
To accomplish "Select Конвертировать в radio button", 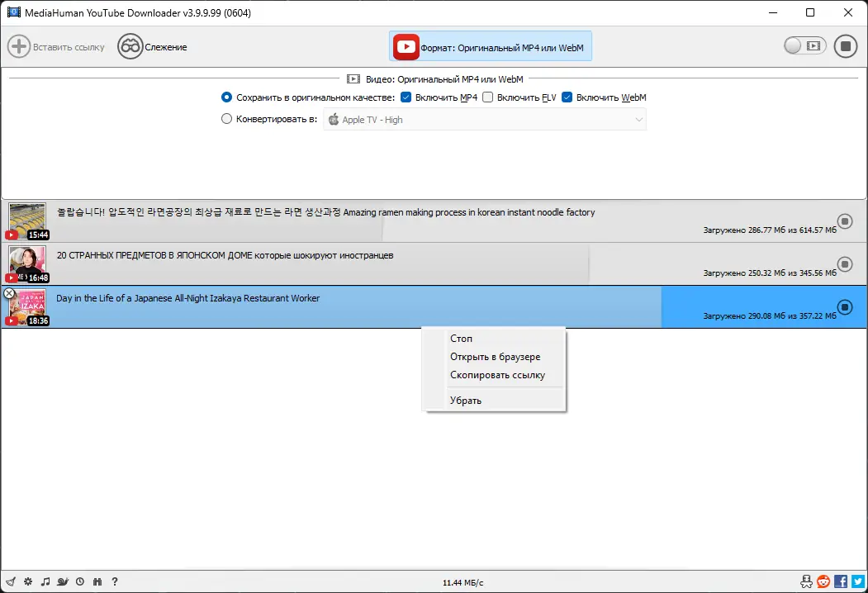I will 226,118.
